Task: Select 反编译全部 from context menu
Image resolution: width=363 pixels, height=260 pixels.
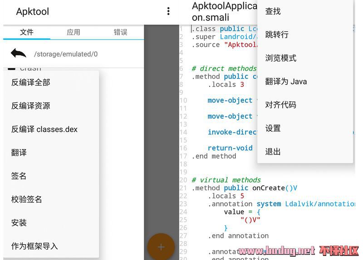Action: (31, 82)
